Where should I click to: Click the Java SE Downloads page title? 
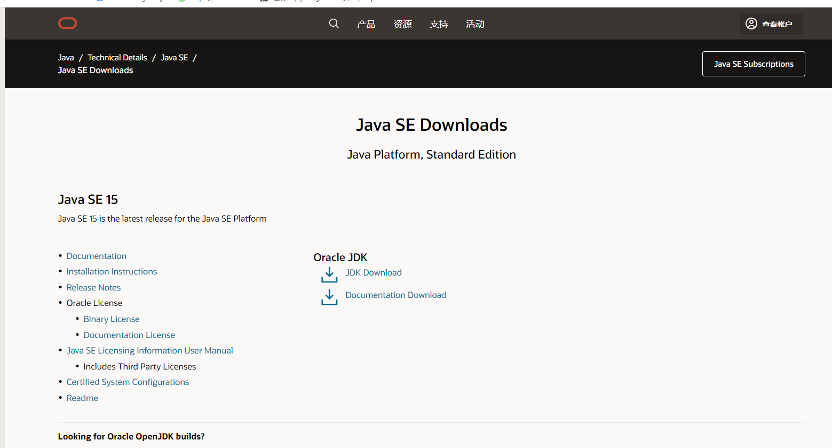431,125
